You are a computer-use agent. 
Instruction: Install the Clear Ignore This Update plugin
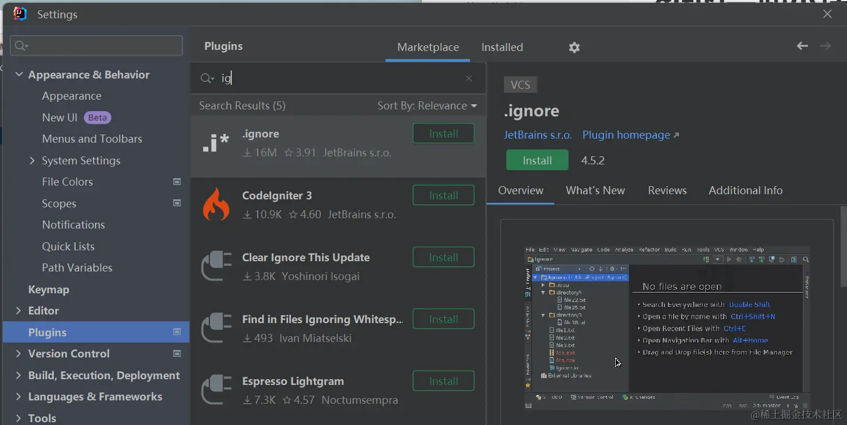444,257
